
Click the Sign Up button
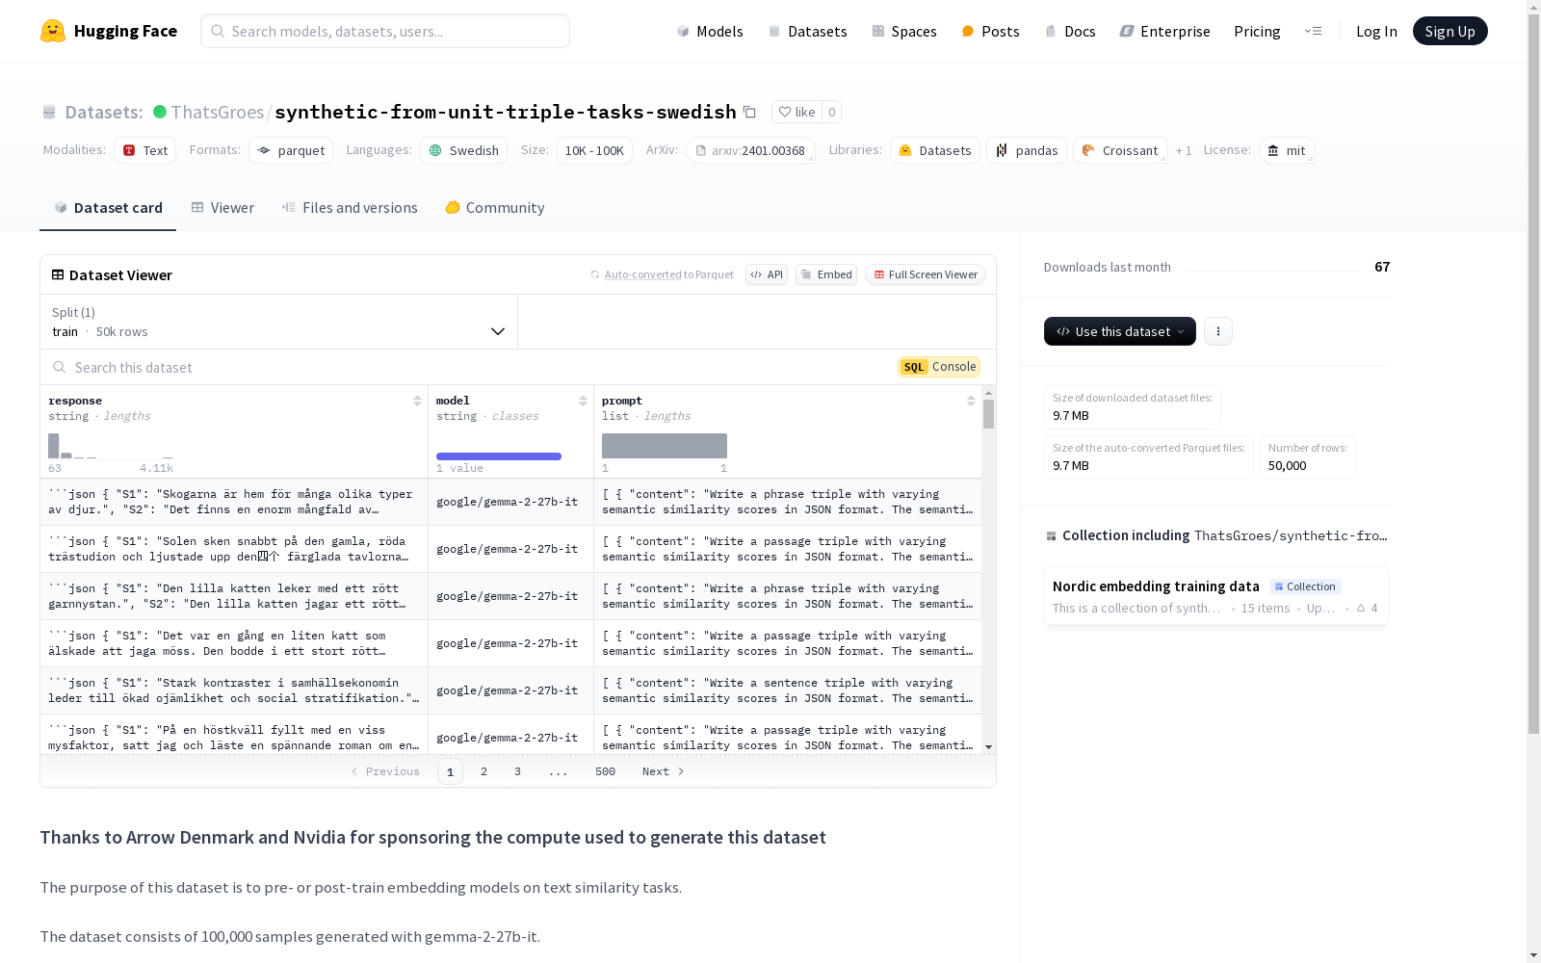pos(1450,31)
